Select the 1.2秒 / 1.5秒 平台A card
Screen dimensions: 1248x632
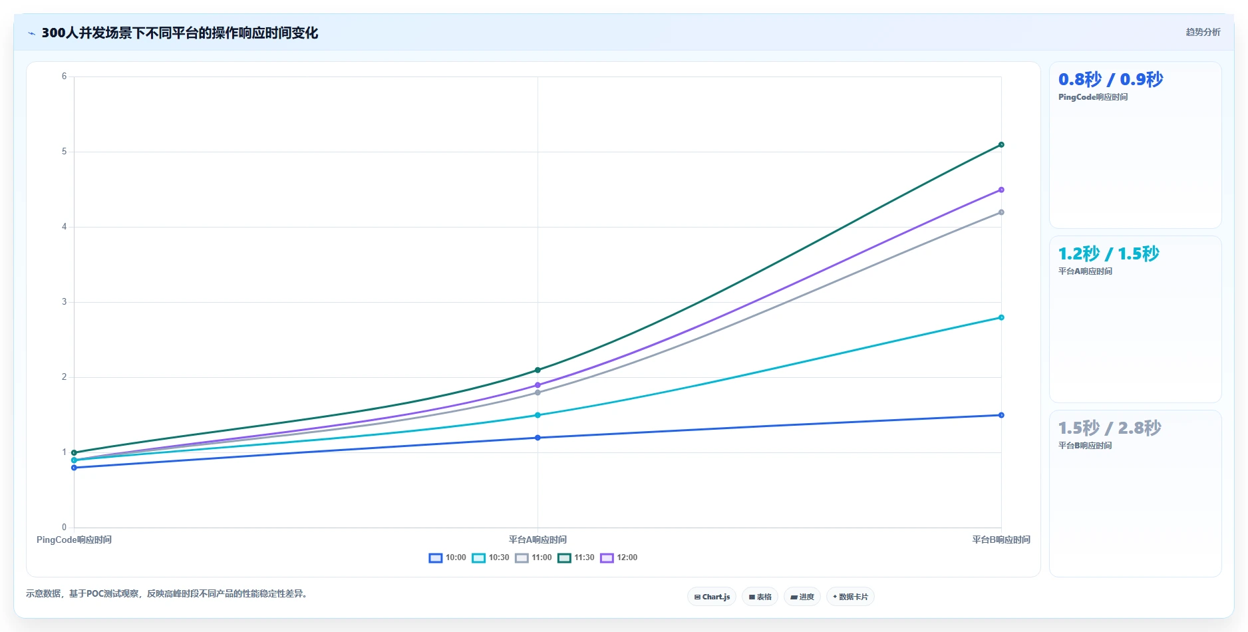click(1135, 319)
